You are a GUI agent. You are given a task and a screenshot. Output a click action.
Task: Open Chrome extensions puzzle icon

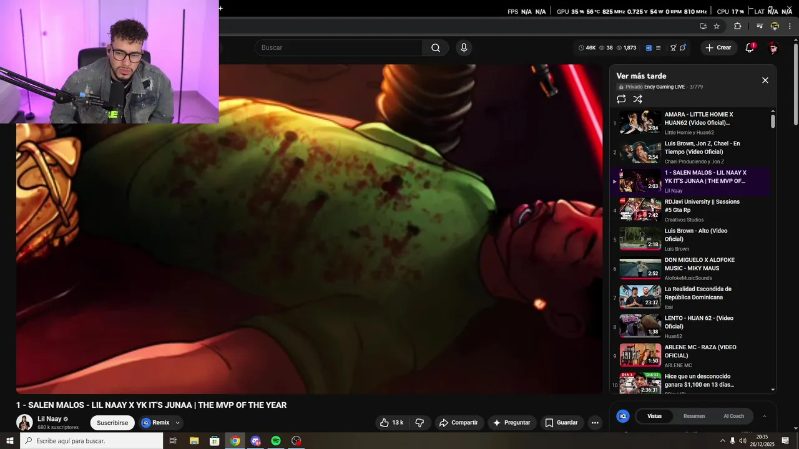coord(738,26)
